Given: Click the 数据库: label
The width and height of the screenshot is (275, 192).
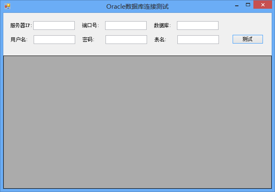Looking at the screenshot, I should tap(162, 26).
